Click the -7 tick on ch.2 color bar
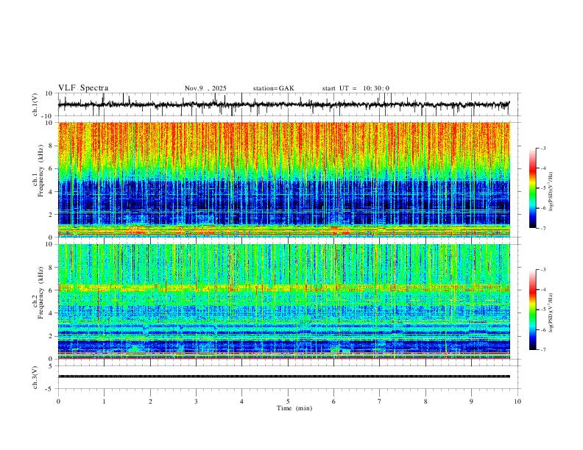The width and height of the screenshot is (583, 450). pyautogui.click(x=543, y=350)
